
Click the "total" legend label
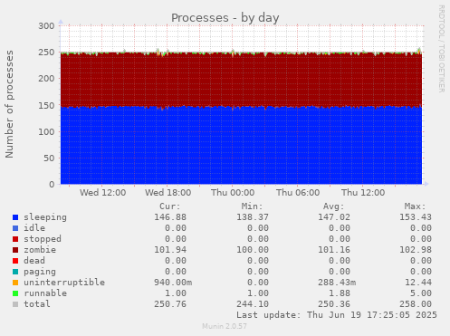[37, 304]
